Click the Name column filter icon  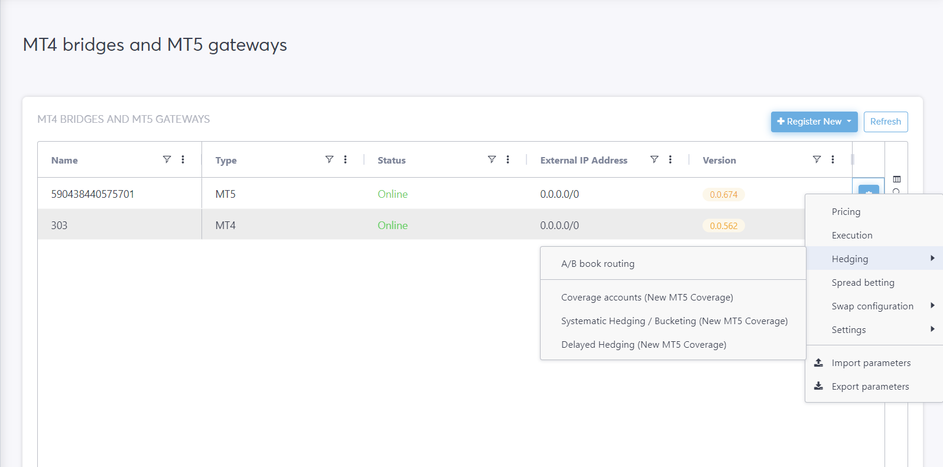[x=167, y=159]
